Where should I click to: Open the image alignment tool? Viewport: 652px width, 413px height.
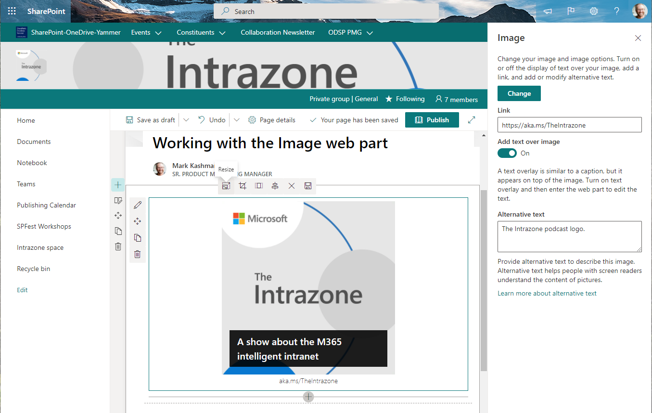click(x=275, y=186)
